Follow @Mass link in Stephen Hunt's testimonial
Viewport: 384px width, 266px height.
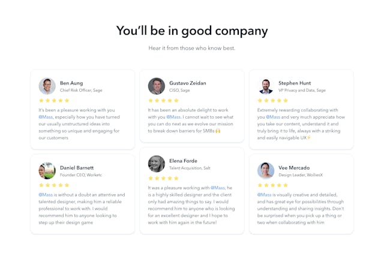click(x=273, y=117)
